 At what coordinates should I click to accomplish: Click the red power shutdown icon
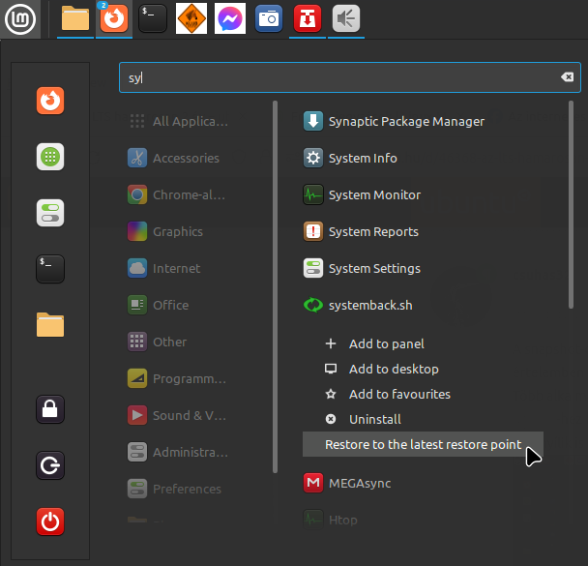coord(50,521)
